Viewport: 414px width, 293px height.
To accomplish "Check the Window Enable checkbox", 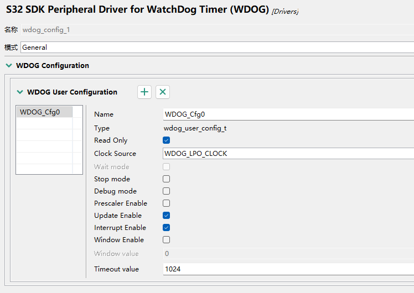I will pyautogui.click(x=166, y=240).
